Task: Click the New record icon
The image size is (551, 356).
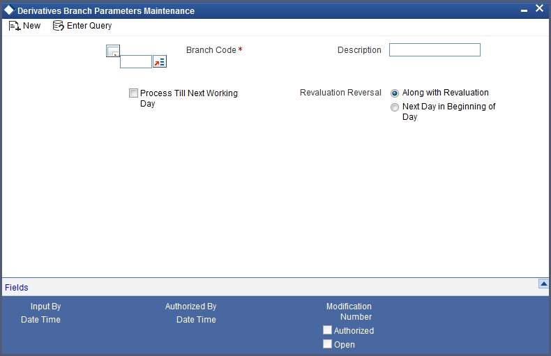Action: point(15,26)
